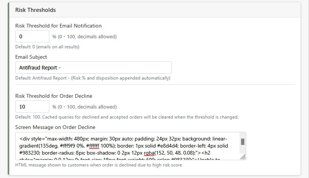This screenshot has height=178, width=309.
Task: Click the "Risk Threshold for Email Notification" label
Action: [x=58, y=26]
